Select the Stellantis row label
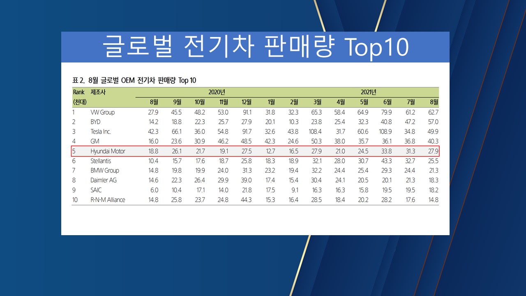This screenshot has height=296, width=526. point(101,161)
